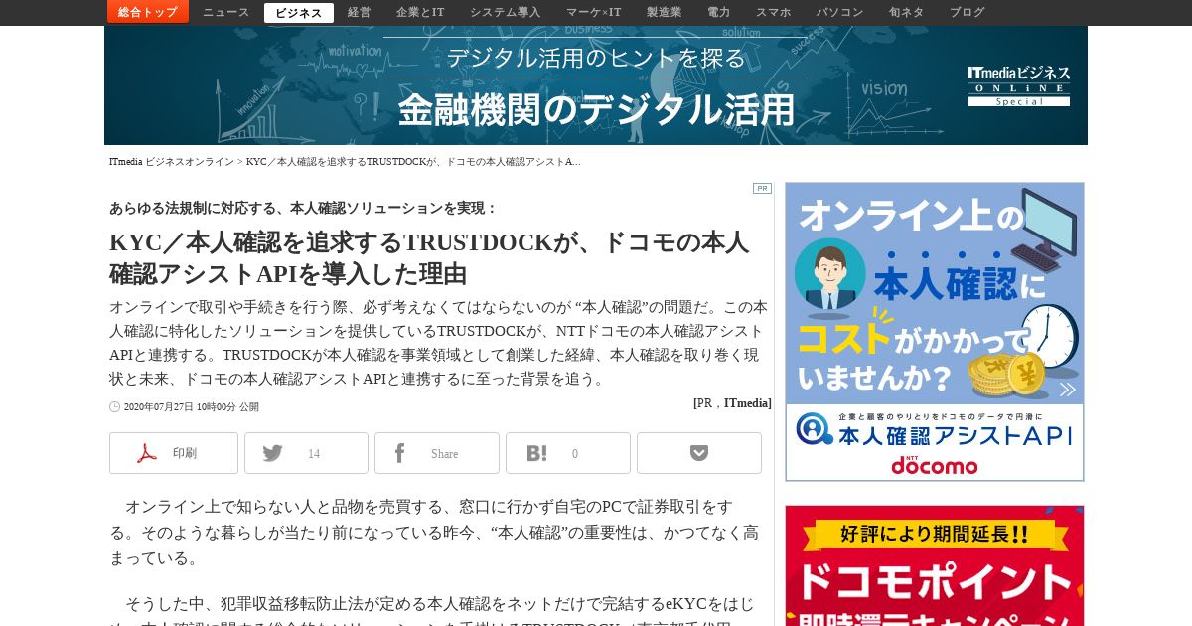Click the ITmedia ビジネスONLINE Special logo
1192x626 pixels.
click(1019, 86)
